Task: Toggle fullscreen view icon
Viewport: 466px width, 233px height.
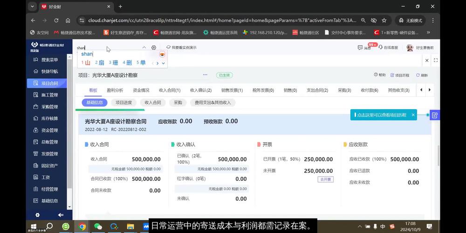Action: click(x=436, y=60)
